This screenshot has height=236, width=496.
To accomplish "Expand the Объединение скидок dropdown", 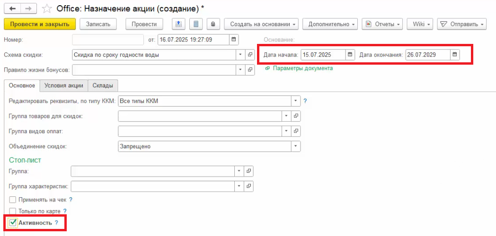I will point(296,146).
